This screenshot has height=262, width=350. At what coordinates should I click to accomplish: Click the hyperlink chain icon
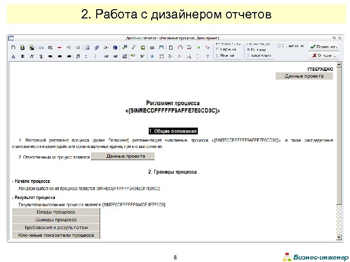click(97, 48)
